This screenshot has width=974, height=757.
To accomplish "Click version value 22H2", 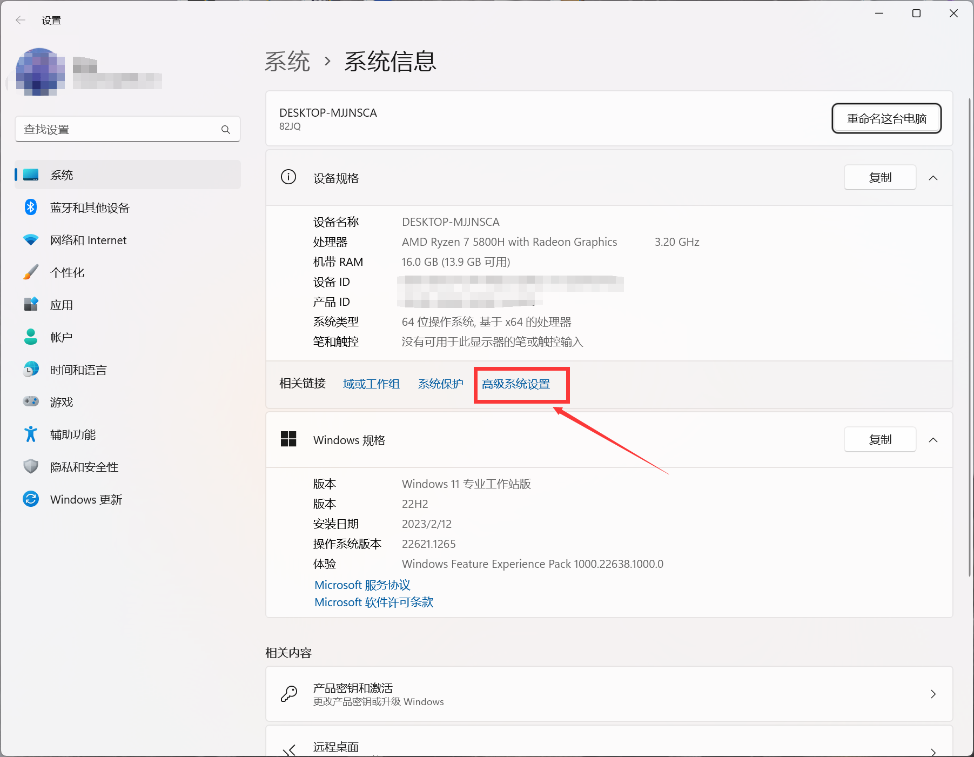I will [x=415, y=504].
